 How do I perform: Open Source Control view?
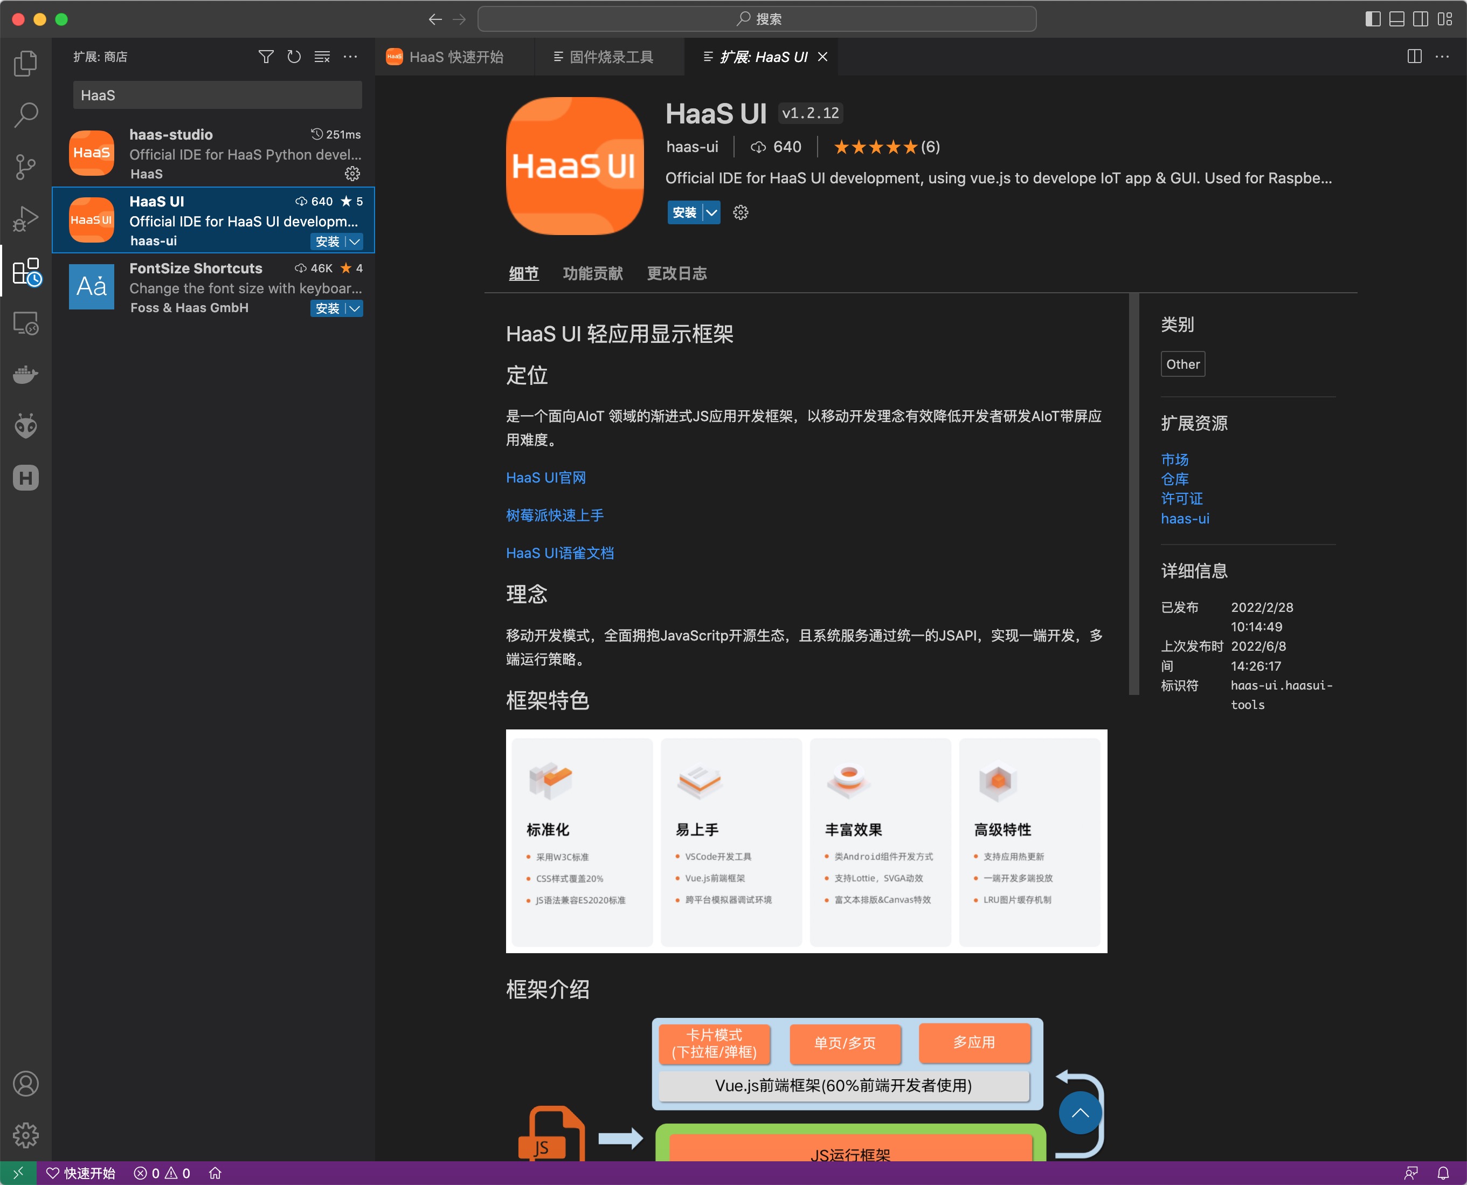tap(26, 167)
